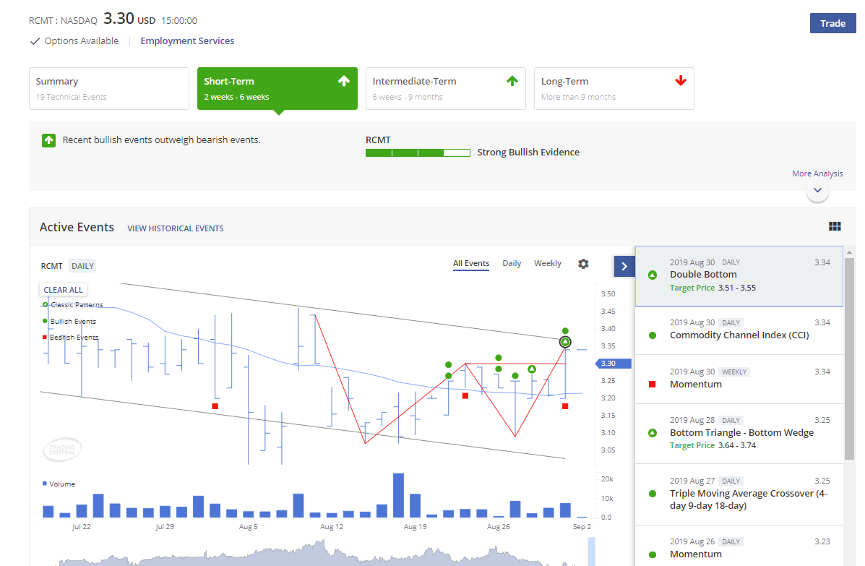Select Triple Moving Average Crossover event
The height and width of the screenshot is (566, 865).
click(739, 494)
